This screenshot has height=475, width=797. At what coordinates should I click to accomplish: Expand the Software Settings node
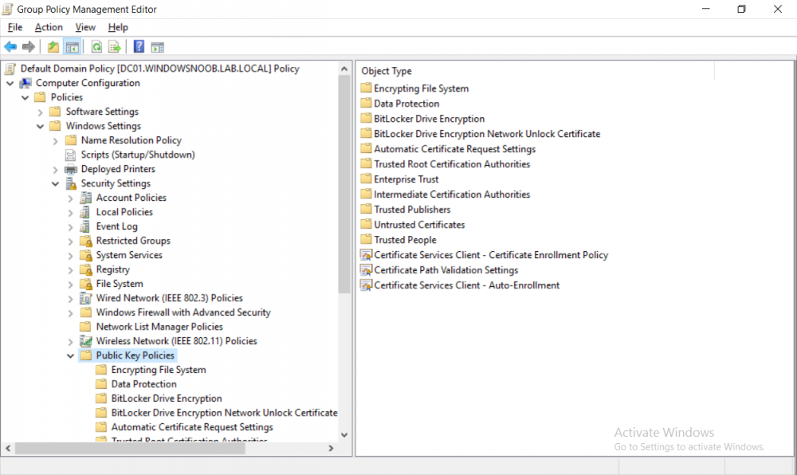[40, 112]
